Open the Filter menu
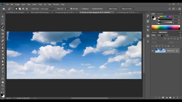 tap(40, 5)
